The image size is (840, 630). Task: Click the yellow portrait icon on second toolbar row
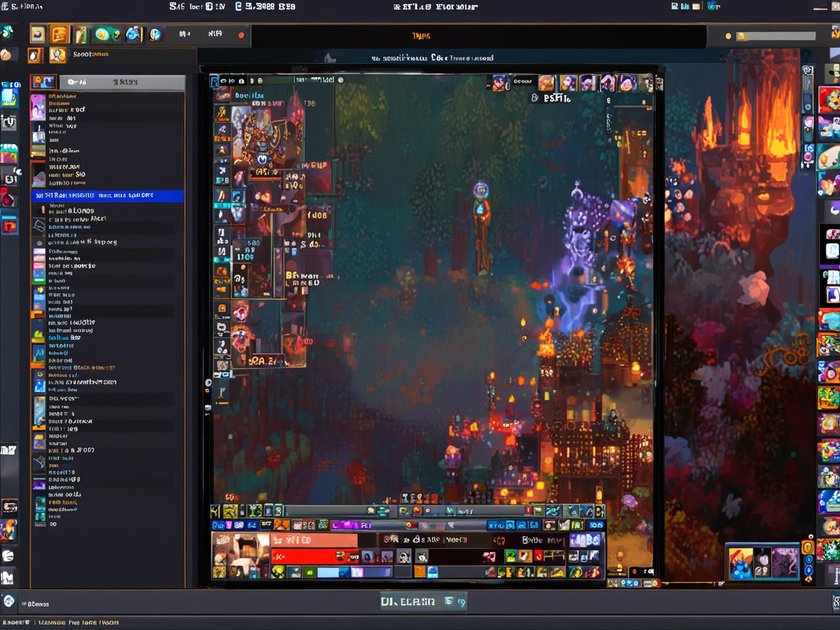click(x=58, y=55)
